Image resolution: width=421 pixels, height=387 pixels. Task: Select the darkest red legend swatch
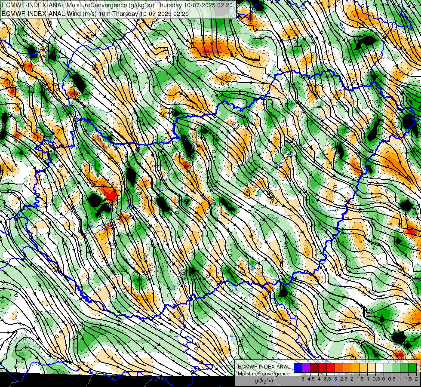tap(314, 368)
